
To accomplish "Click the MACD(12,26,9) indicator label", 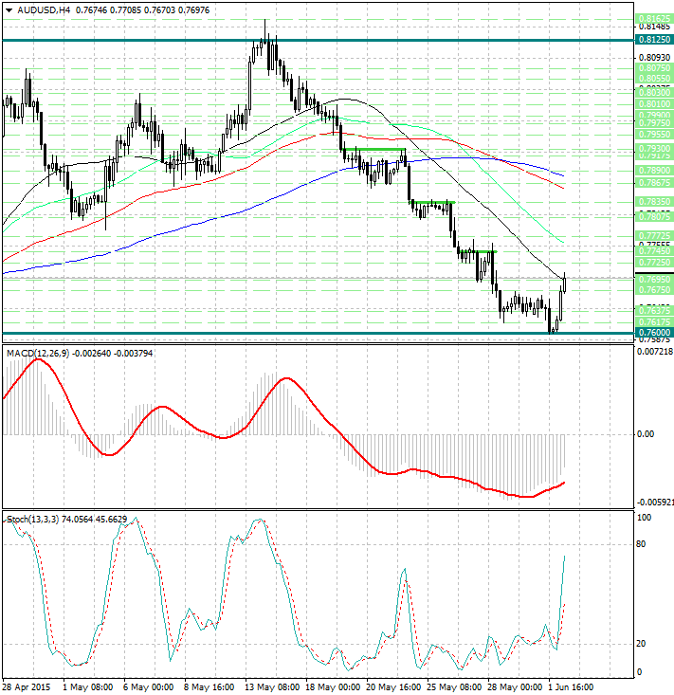I will click(38, 354).
